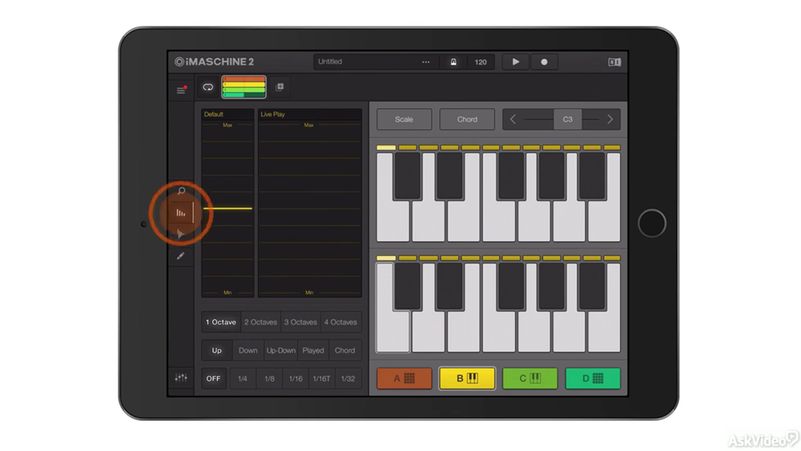Select 3 Octaves arpeggiator range

300,322
